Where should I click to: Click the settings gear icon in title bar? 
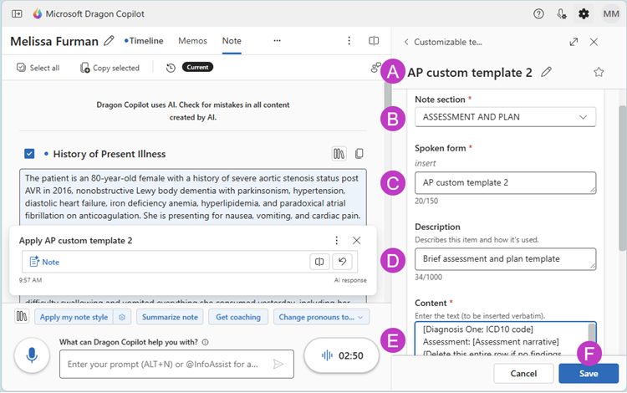(584, 14)
